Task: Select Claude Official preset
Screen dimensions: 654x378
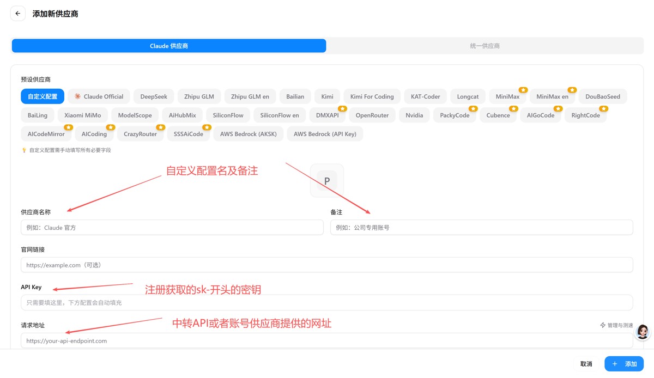Action: (99, 96)
